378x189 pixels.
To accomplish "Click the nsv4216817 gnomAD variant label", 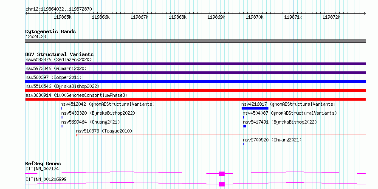I will pyautogui.click(x=288, y=104).
